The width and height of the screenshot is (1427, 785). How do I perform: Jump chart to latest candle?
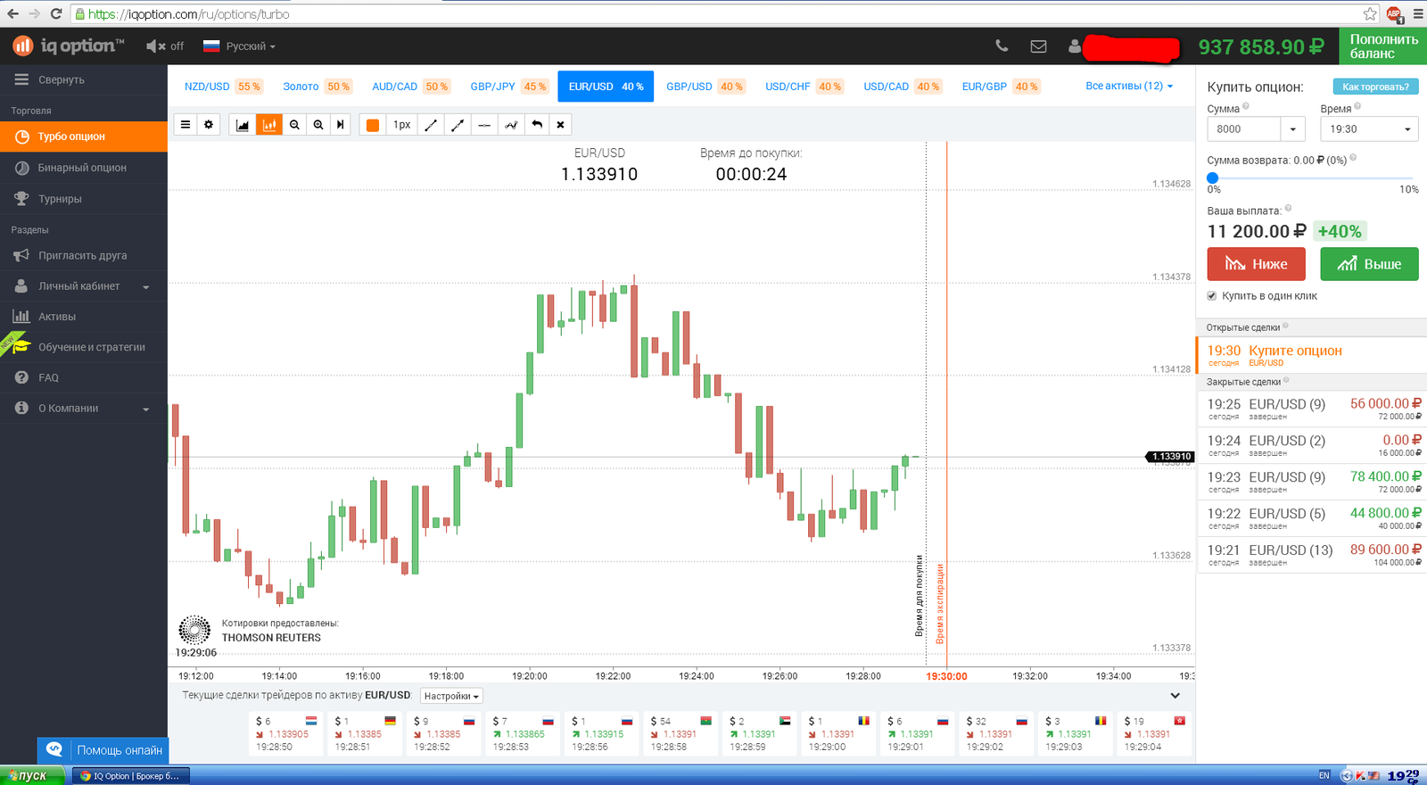341,125
